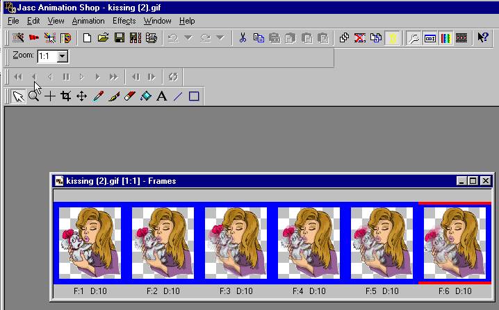Open the Zoom ratio dropdown arrow

point(63,57)
